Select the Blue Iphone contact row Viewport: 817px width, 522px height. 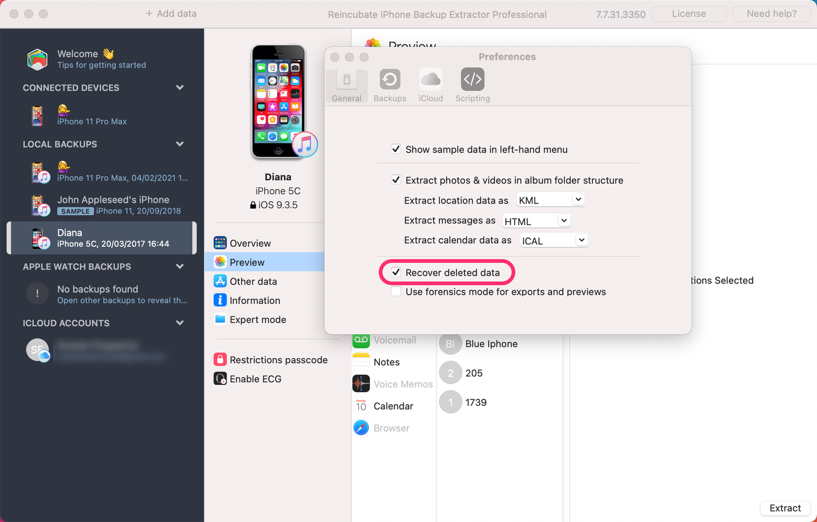pyautogui.click(x=500, y=344)
